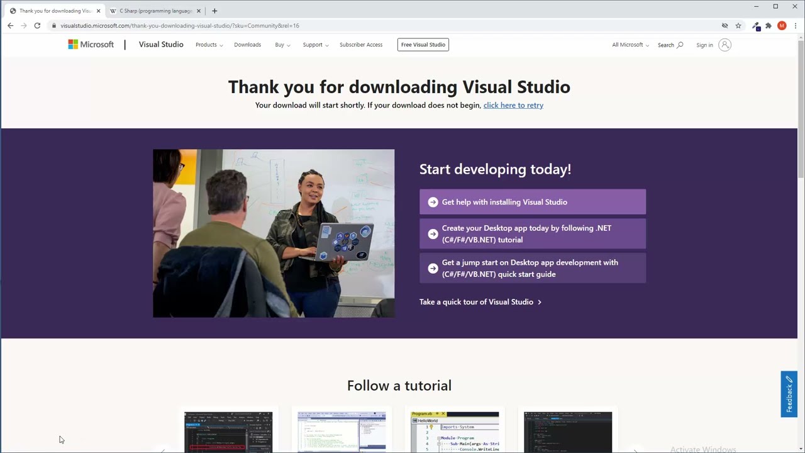Click the profile avatar M icon
This screenshot has height=453, width=805.
pyautogui.click(x=782, y=26)
